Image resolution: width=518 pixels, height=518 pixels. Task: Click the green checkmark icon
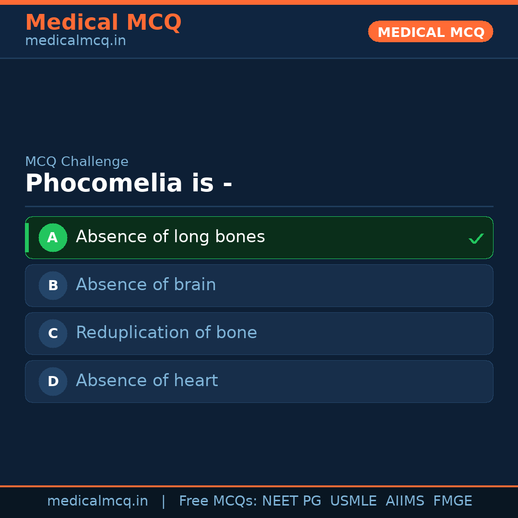(x=476, y=238)
